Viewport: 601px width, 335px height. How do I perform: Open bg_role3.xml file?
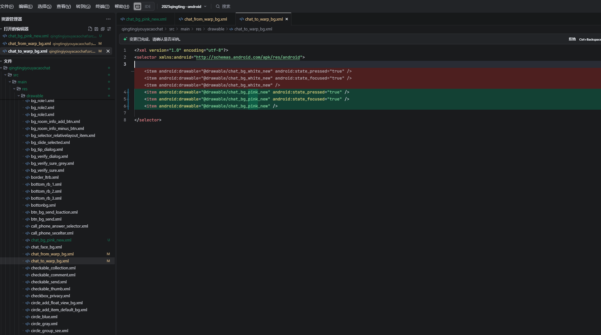[42, 114]
